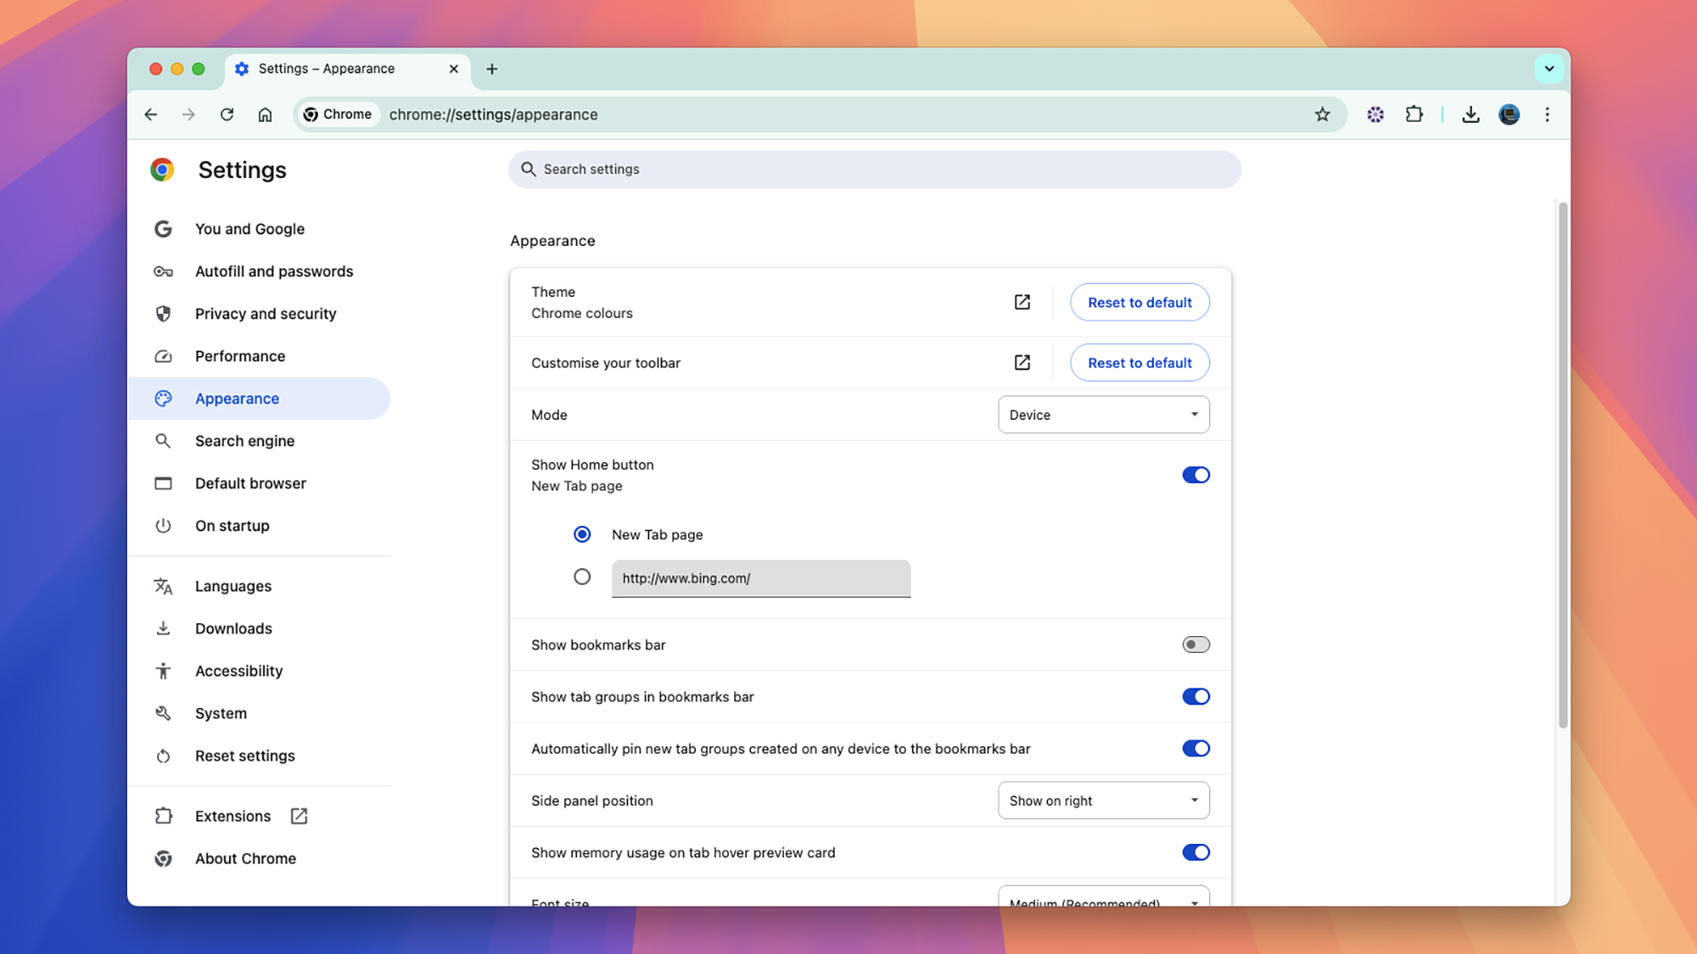Select Autofill and passwords settings

point(274,271)
